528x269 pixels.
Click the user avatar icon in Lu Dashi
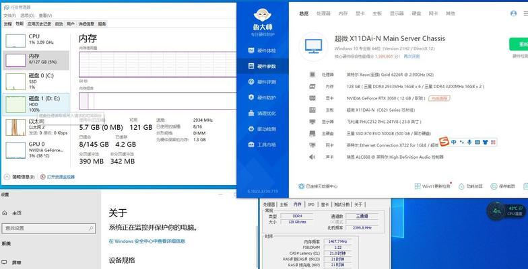(x=513, y=13)
